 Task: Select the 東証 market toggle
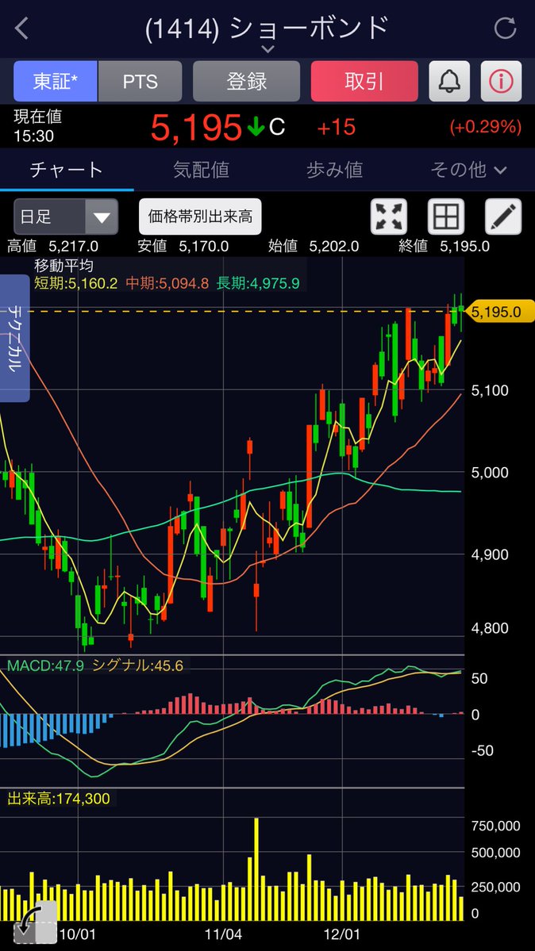pyautogui.click(x=56, y=81)
